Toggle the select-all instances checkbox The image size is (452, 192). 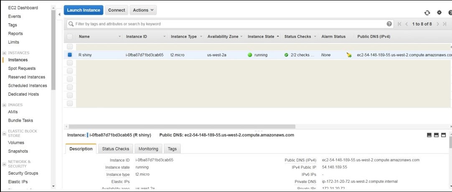[70, 37]
